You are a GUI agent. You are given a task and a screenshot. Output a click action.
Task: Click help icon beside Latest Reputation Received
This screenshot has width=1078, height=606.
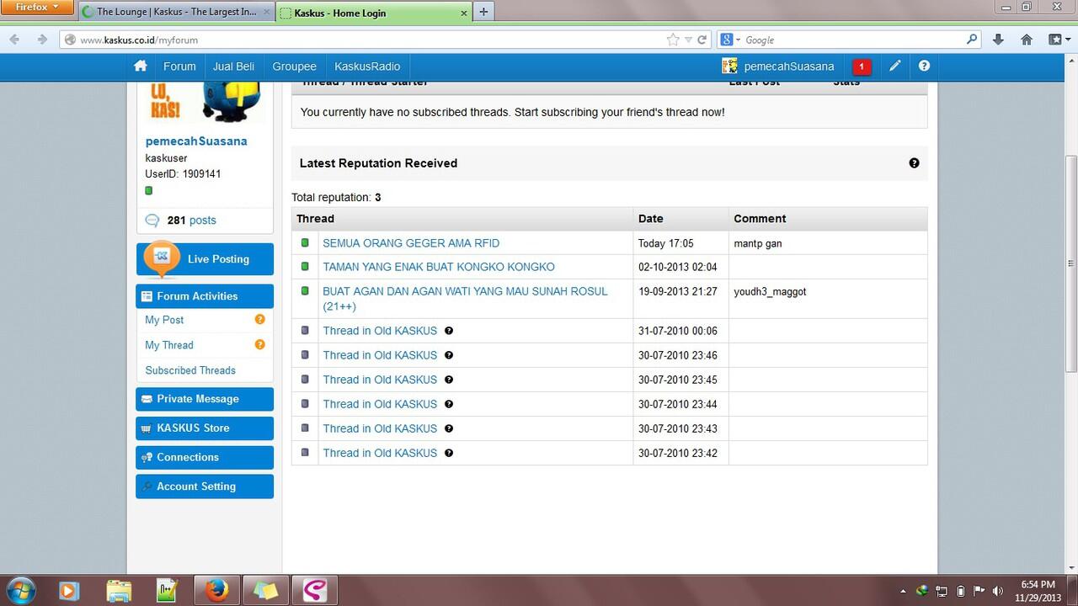tap(914, 163)
